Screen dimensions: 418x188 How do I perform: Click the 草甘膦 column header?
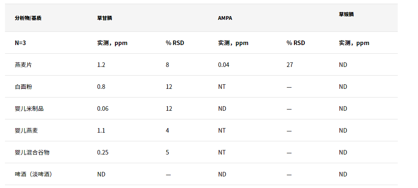(x=105, y=18)
